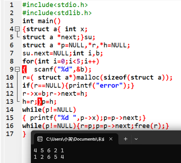Click the printf("%d ",p->x) statement

click(x=66, y=118)
